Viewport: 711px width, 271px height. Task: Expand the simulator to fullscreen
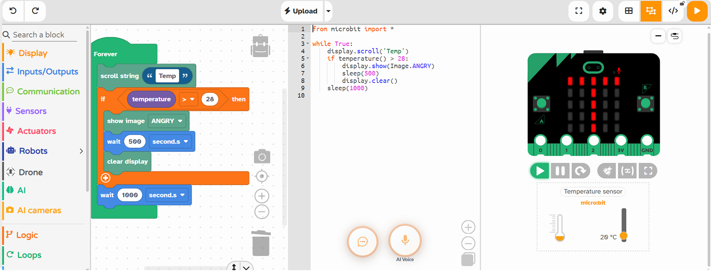point(648,171)
